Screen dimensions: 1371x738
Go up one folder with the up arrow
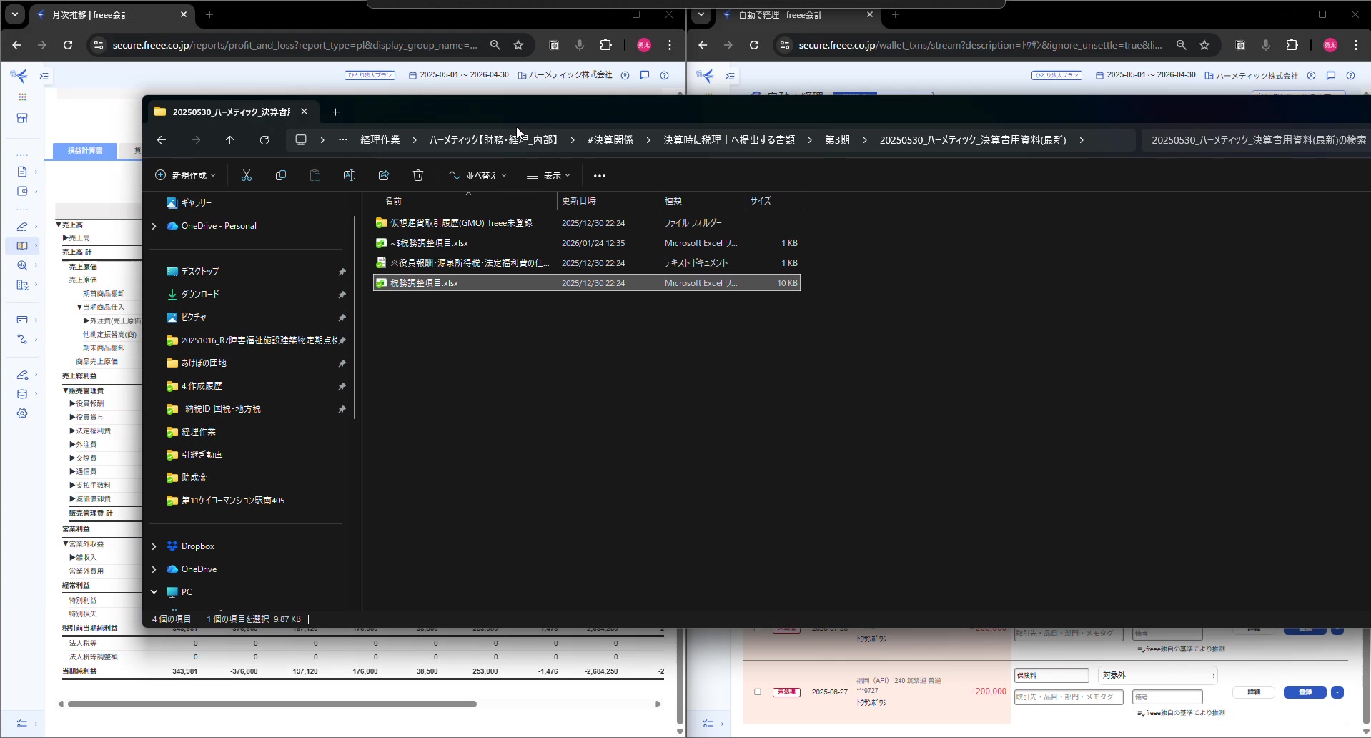coord(230,140)
